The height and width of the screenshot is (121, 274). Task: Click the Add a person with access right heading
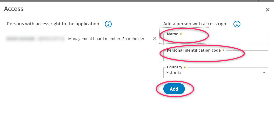pos(196,24)
